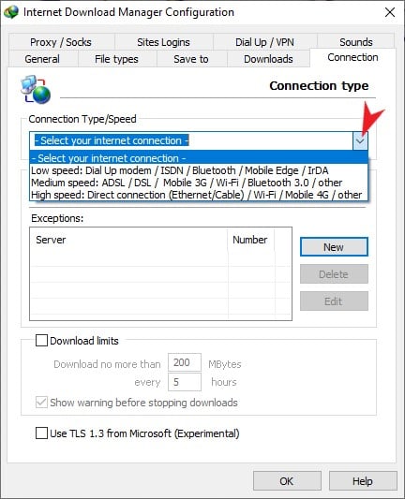This screenshot has height=499, width=405.
Task: Switch to the Dial Up / VPN tab
Action: [264, 42]
